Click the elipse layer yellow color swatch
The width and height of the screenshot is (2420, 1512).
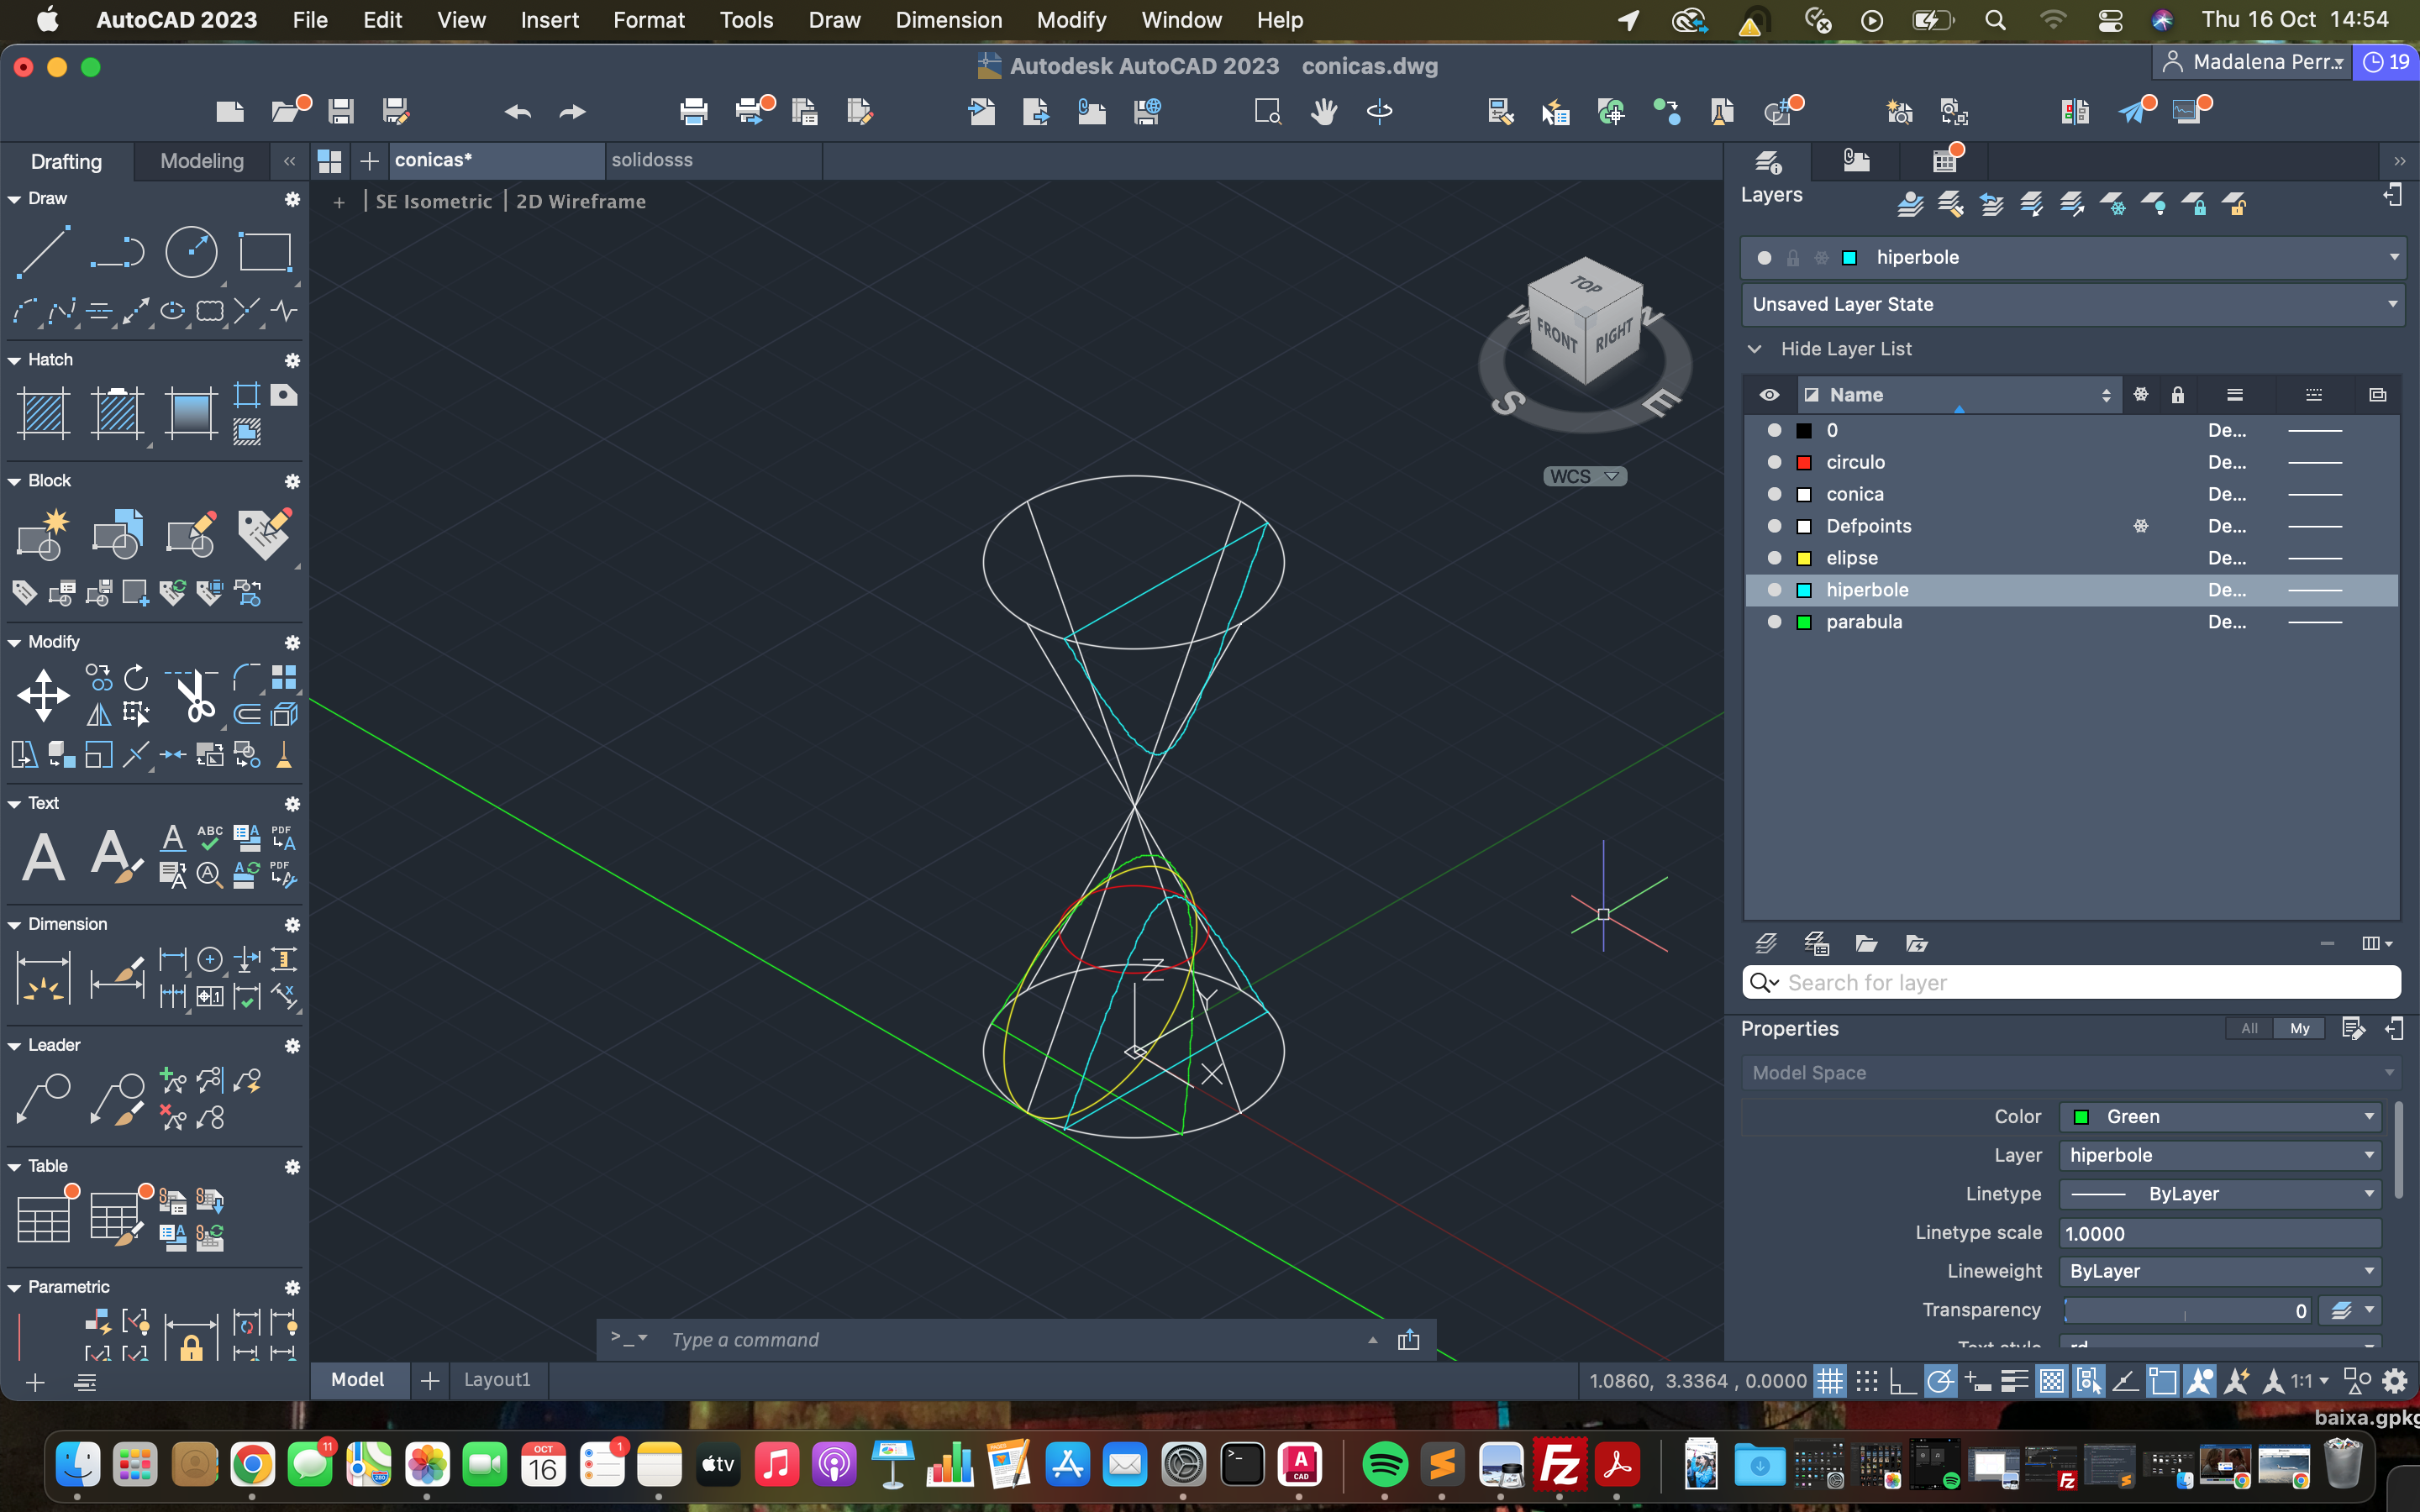(1804, 558)
